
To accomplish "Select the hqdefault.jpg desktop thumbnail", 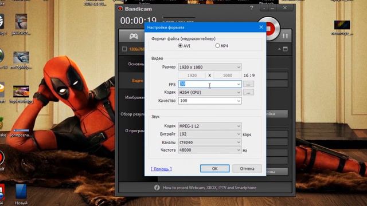I will click(21, 92).
